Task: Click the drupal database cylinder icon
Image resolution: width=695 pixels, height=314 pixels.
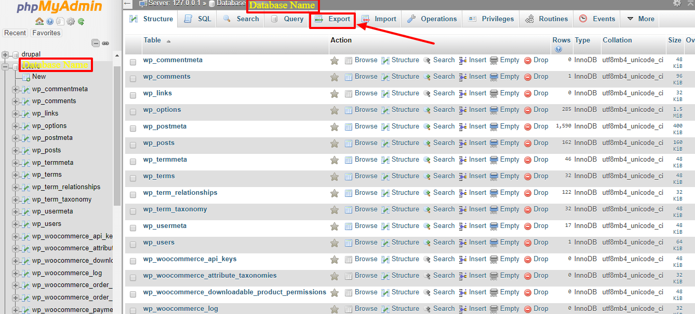Action: [16, 54]
